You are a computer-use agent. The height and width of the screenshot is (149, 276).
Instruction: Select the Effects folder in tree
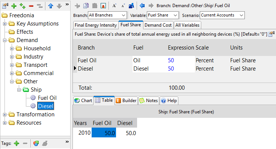25,32
